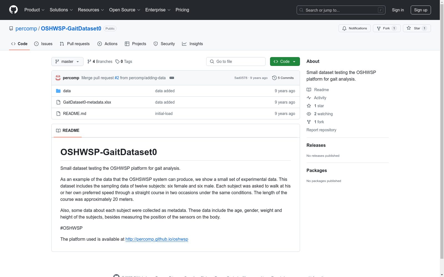
Task: Click the initial-load commit message
Action: (x=164, y=114)
